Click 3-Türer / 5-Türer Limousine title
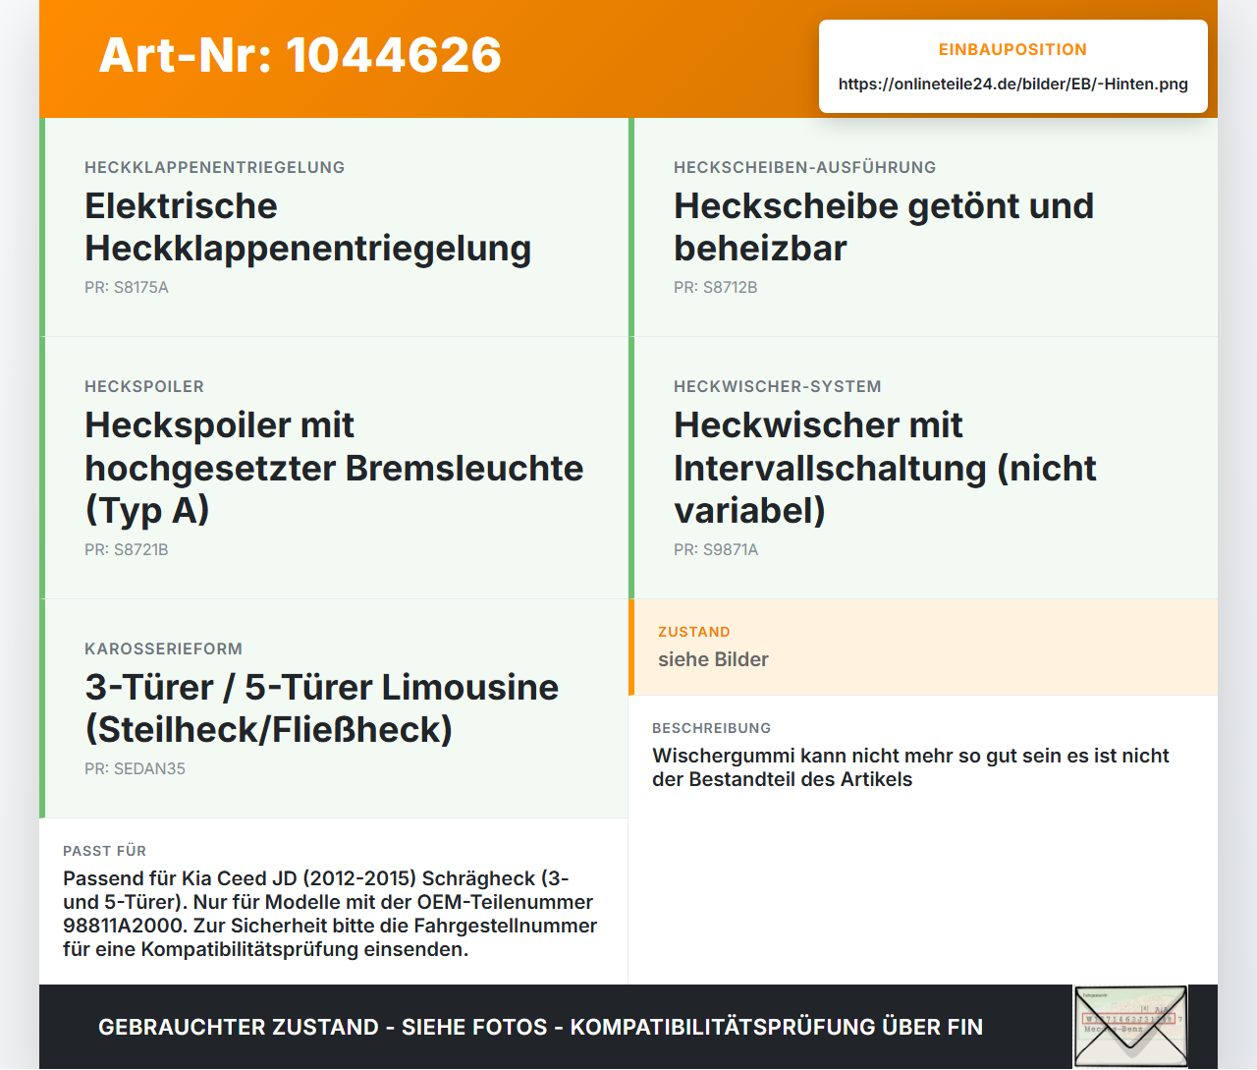 [x=321, y=708]
